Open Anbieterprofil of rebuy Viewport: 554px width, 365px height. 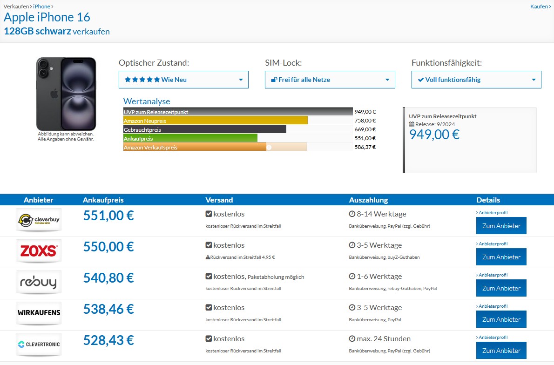point(492,275)
